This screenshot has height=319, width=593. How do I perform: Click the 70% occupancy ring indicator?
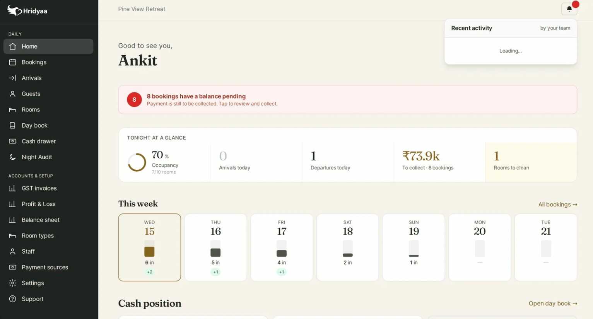tap(137, 162)
